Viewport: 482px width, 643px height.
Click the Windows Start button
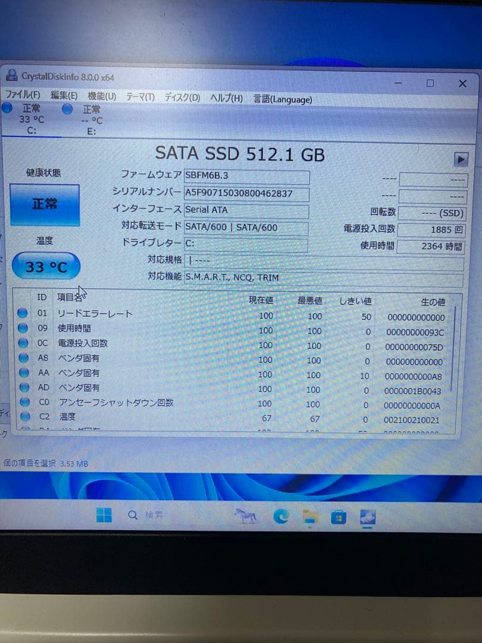tap(104, 514)
